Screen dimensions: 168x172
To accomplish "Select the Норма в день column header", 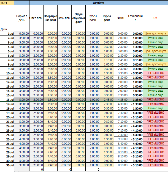I will pos(22,18).
